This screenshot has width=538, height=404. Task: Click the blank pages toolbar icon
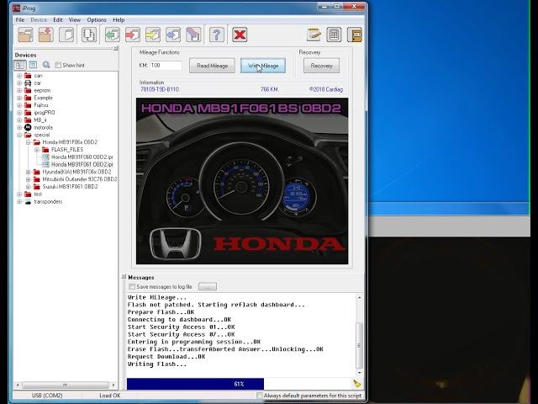coord(66,35)
